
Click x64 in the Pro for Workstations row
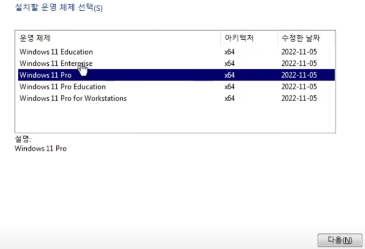pyautogui.click(x=229, y=99)
